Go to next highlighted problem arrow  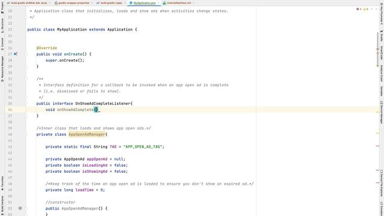point(376,9)
